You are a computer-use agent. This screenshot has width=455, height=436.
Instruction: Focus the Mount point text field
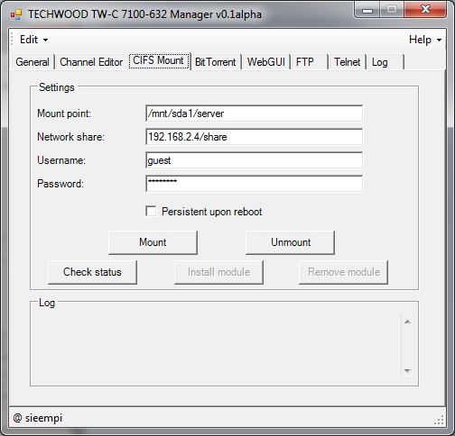(x=255, y=114)
